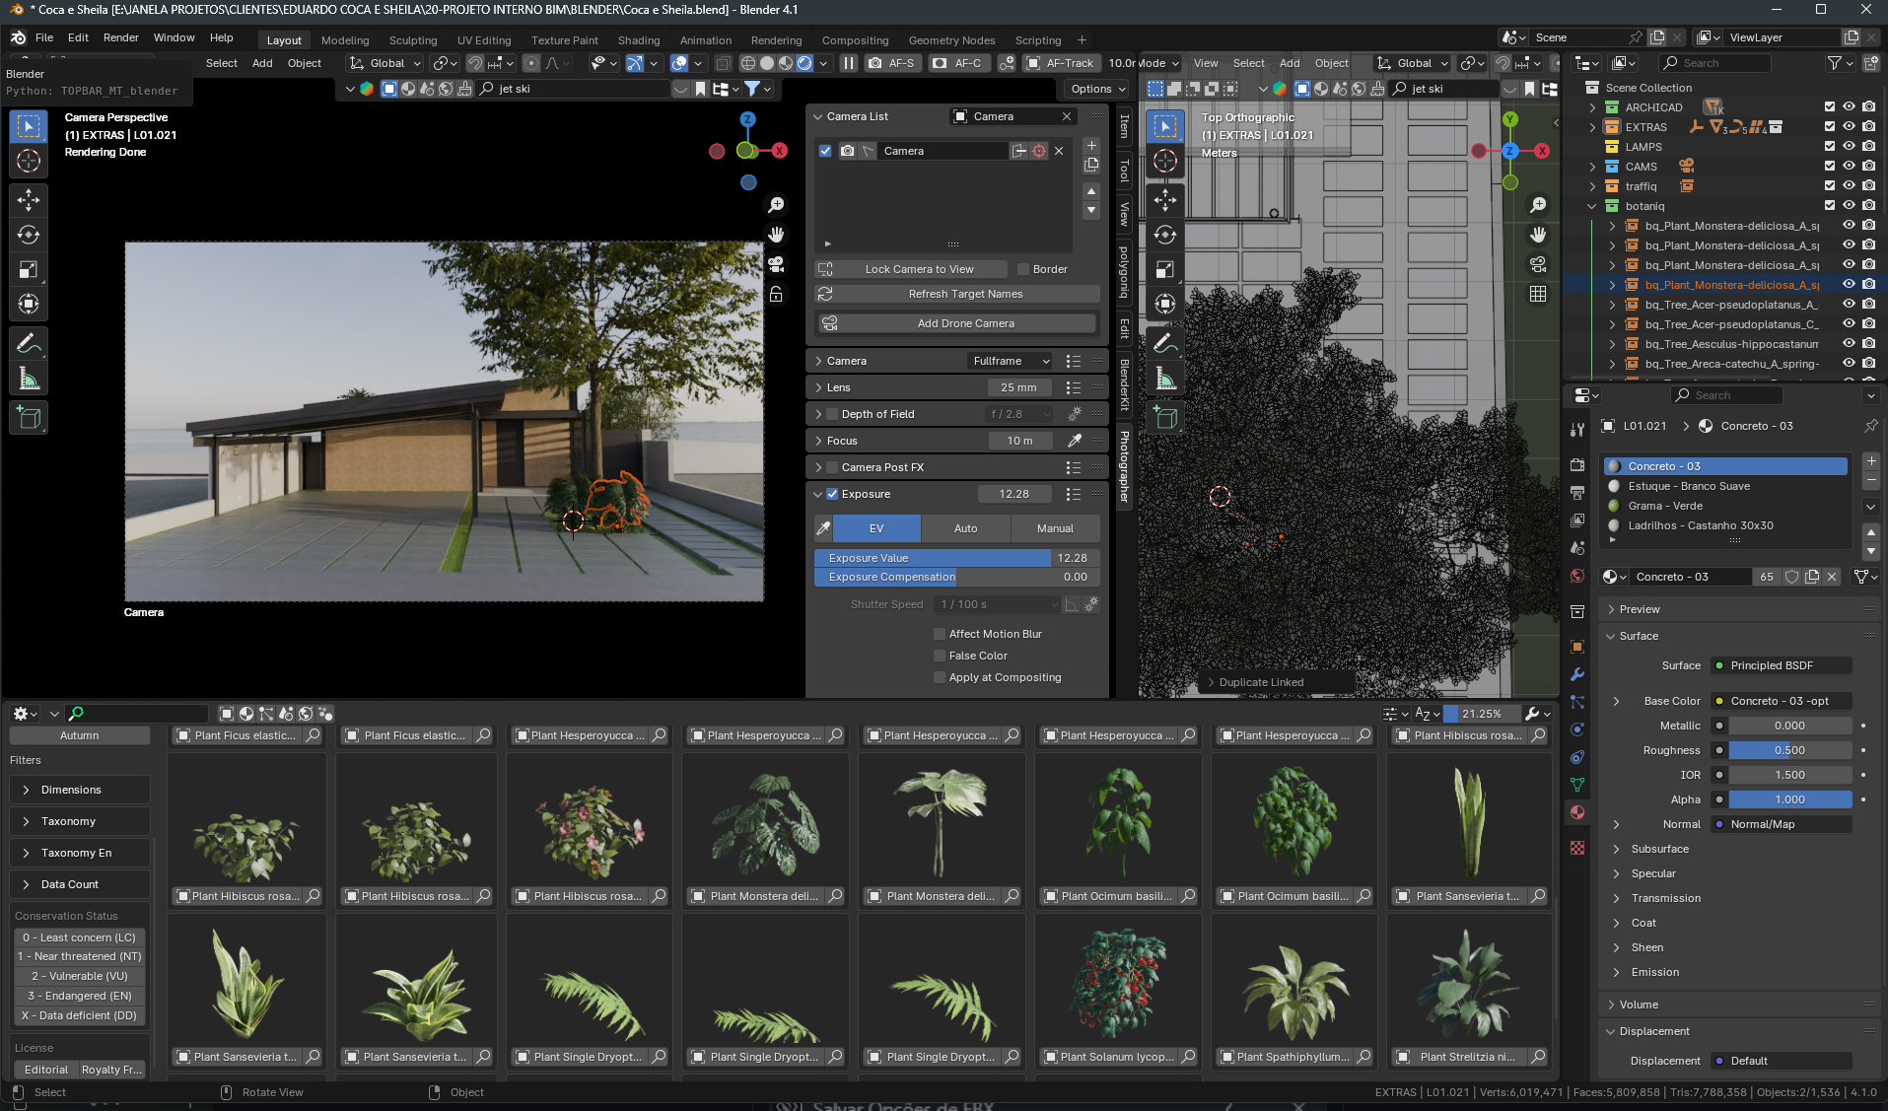Click focus eyedropper icon next to 10 m

pos(1075,441)
